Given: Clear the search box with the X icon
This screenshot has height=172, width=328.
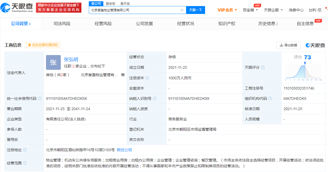Looking at the screenshot, I should pyautogui.click(x=182, y=10).
